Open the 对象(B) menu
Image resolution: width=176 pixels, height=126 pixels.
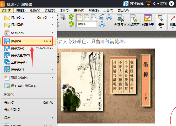tap(94, 11)
